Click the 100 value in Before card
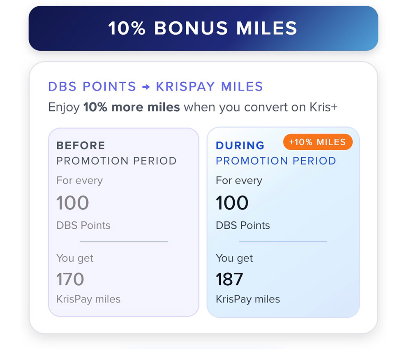The image size is (411, 349). click(73, 203)
